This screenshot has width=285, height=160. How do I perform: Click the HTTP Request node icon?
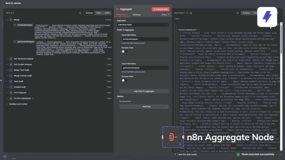(x=11, y=92)
